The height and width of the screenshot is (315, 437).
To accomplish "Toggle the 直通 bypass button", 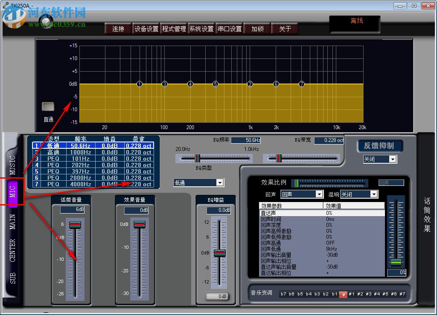I will 48,107.
